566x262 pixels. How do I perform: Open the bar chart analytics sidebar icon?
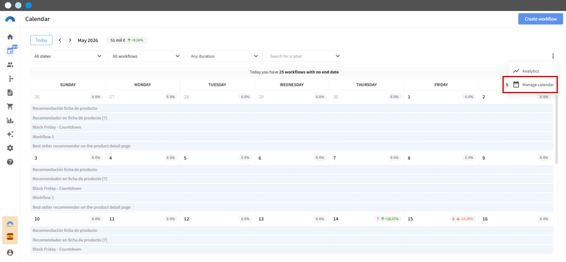click(10, 120)
